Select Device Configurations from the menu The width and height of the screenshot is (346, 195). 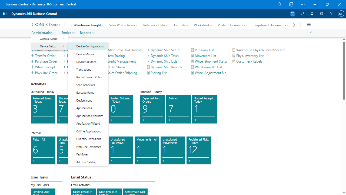point(90,46)
